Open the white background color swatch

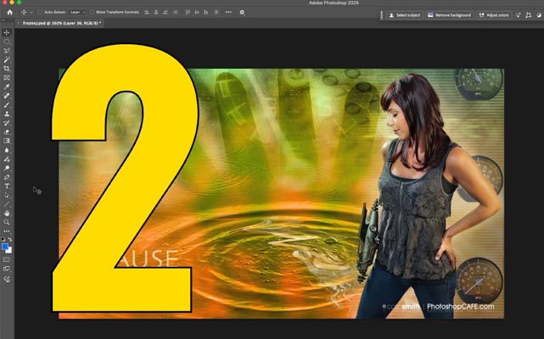tap(9, 250)
